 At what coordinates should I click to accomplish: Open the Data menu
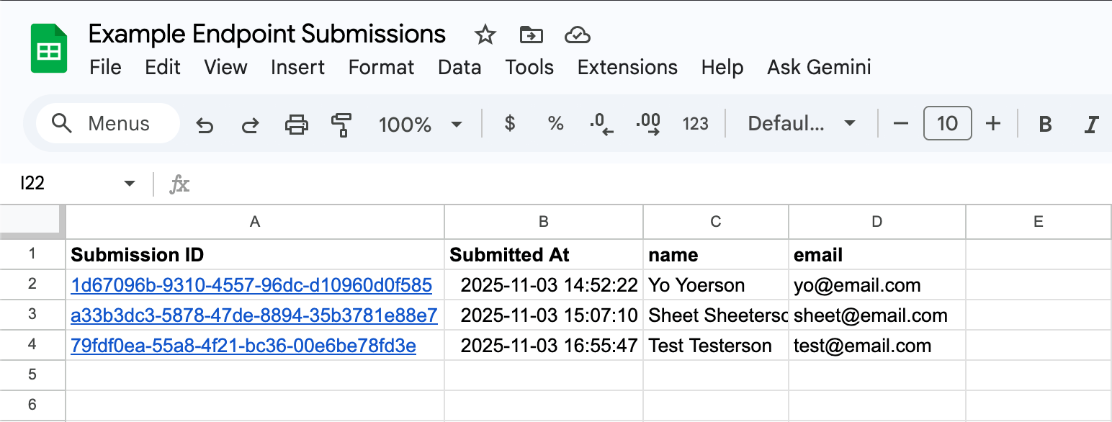click(x=459, y=67)
